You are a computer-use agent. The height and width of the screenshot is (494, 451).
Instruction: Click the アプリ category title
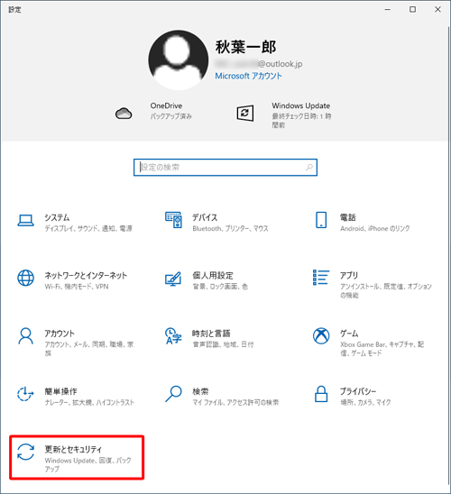click(x=349, y=275)
